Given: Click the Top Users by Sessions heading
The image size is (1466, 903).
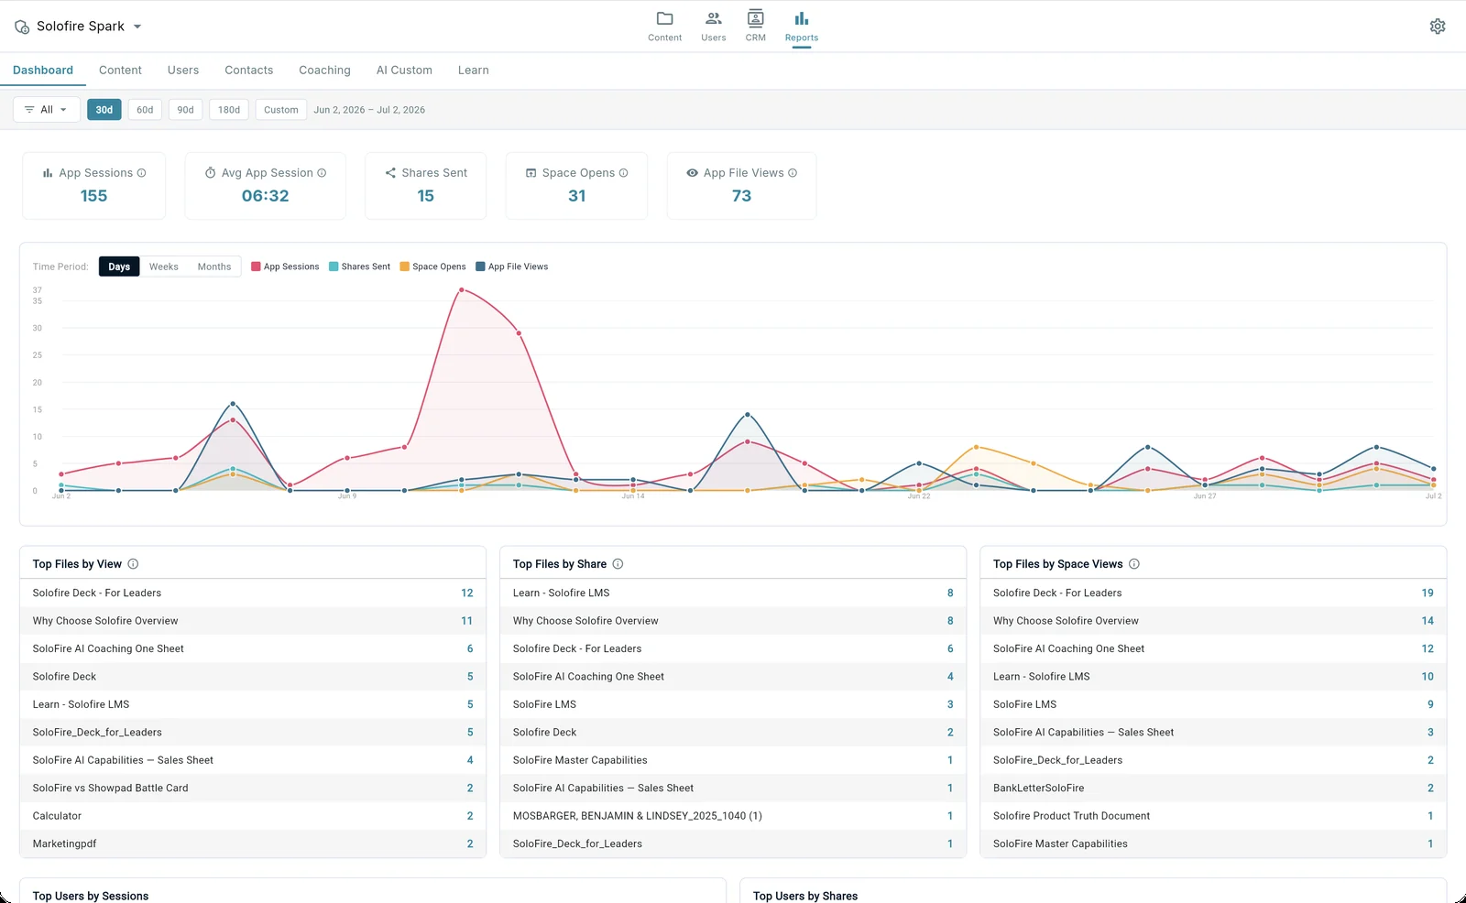Looking at the screenshot, I should pyautogui.click(x=91, y=896).
